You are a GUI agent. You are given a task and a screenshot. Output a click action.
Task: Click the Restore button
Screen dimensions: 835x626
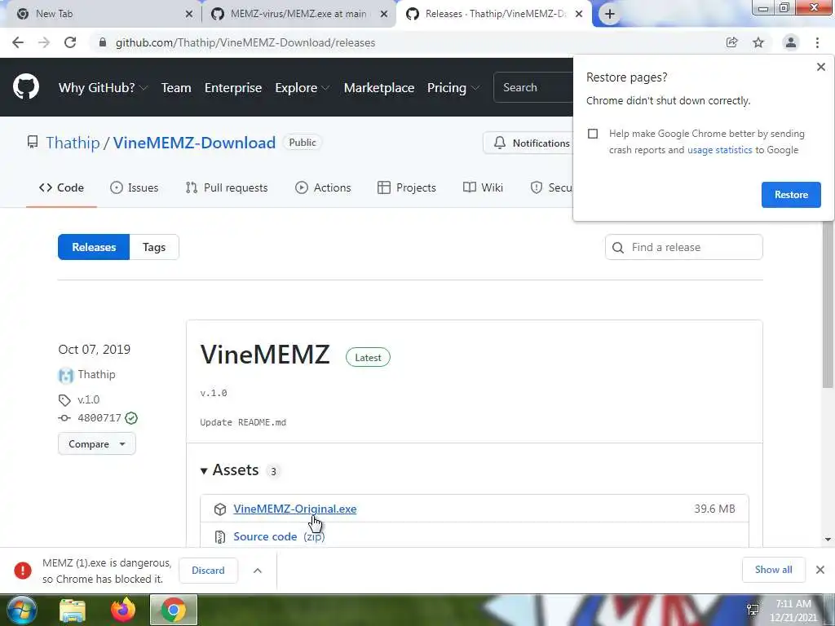(x=791, y=195)
